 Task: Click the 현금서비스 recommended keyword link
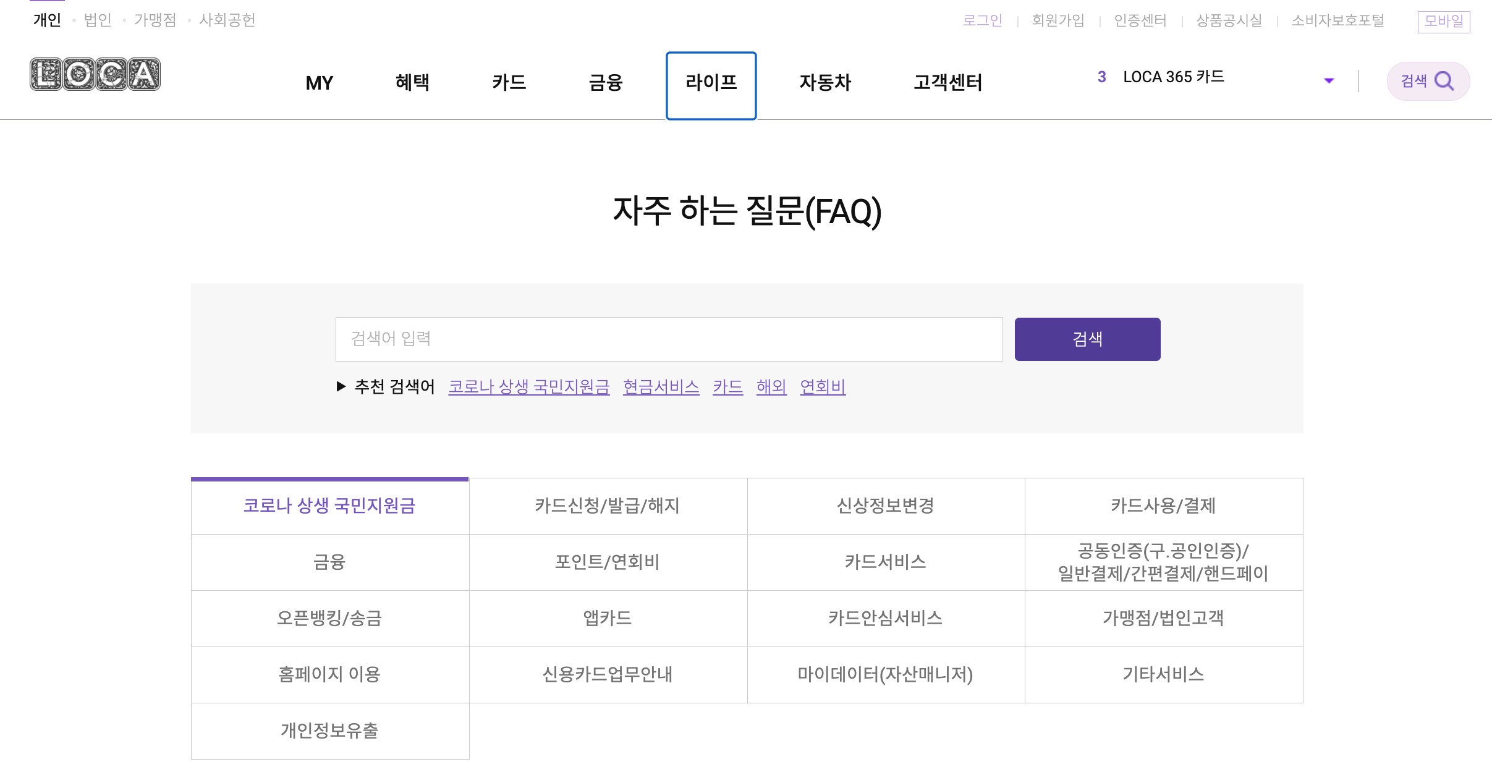(661, 386)
